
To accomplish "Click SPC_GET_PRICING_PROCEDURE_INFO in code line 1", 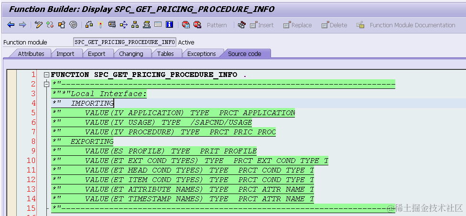I will tap(165, 75).
